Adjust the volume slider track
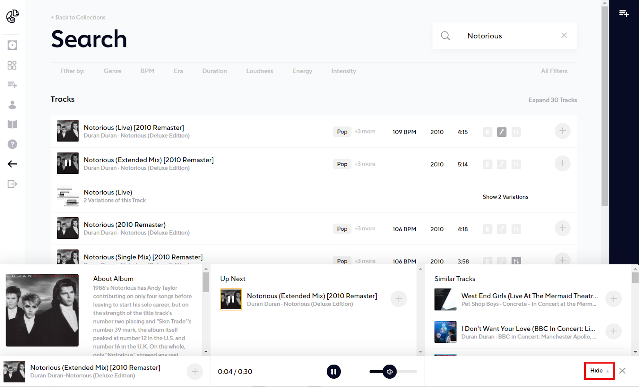The image size is (639, 387). [x=393, y=371]
